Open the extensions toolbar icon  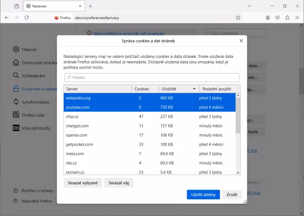coord(287,17)
